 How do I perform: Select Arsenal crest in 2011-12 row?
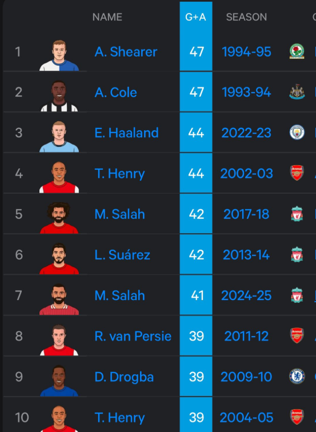point(297,335)
